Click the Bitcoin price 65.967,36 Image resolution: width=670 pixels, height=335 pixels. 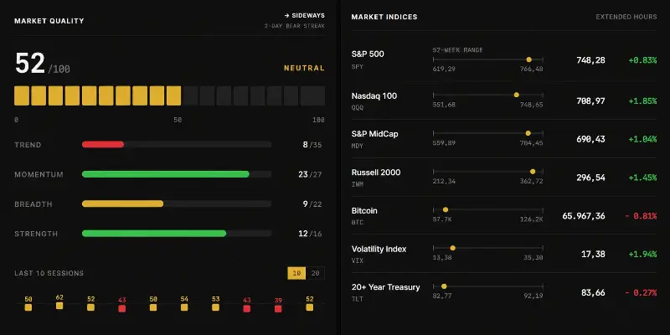tap(584, 216)
